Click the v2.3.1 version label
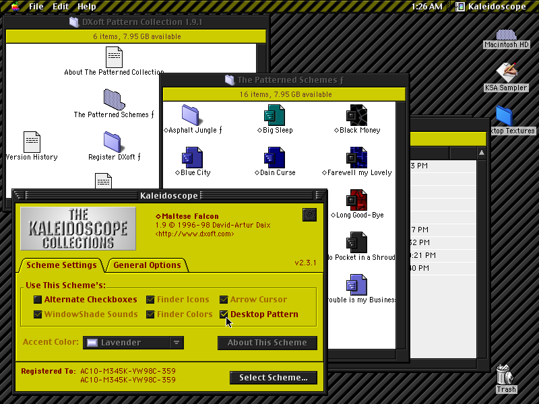Screen dimensions: 539x404 tap(305, 263)
